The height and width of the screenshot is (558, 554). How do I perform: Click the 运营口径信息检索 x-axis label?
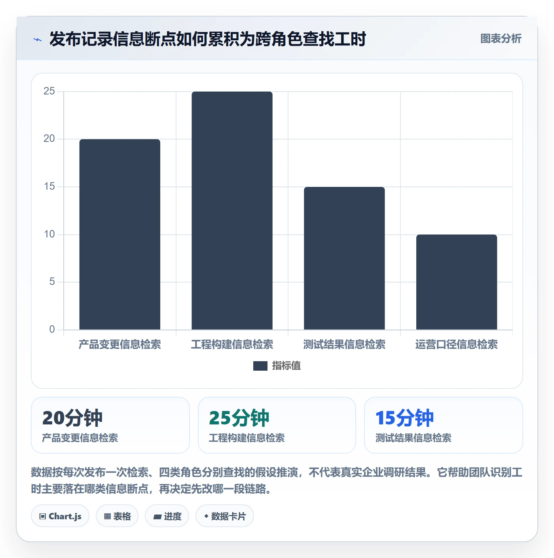[457, 345]
